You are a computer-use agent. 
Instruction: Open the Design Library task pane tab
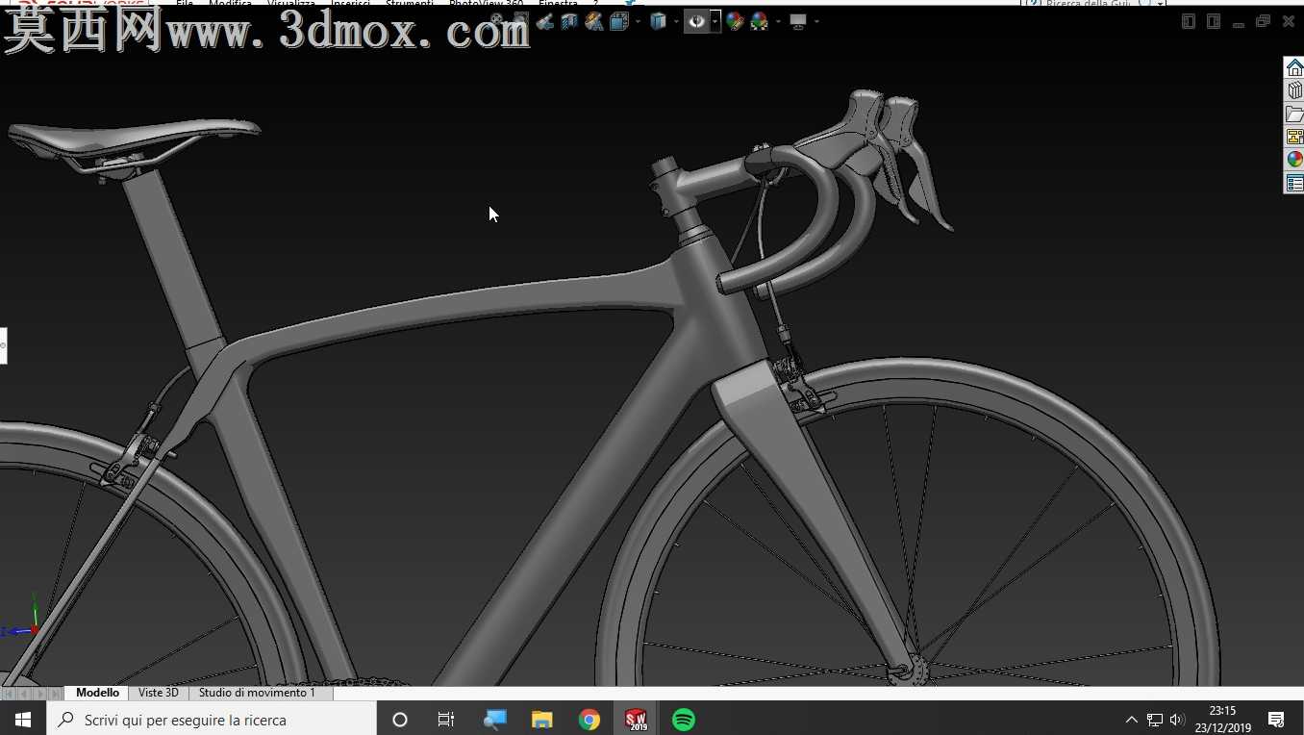(1294, 90)
